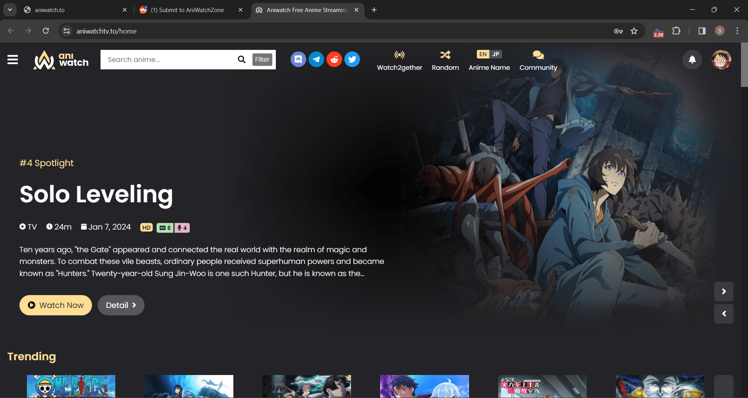Open the hamburger sidebar menu
748x398 pixels.
12,60
